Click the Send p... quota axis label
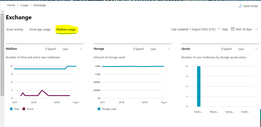This screenshot has width=261, height=127. click(x=230, y=112)
